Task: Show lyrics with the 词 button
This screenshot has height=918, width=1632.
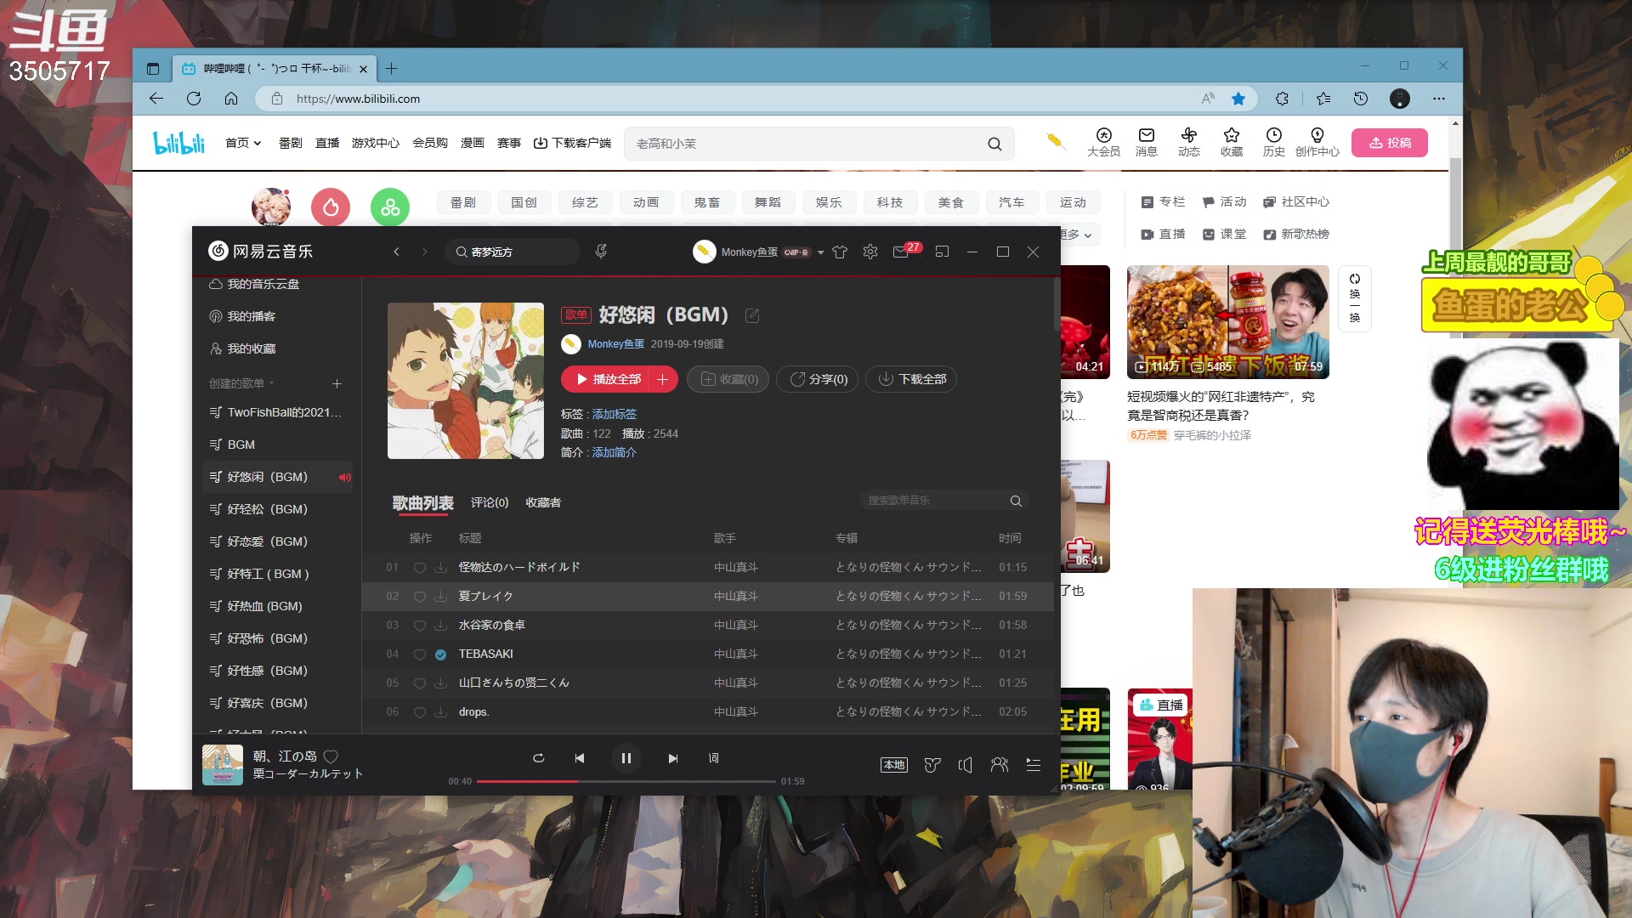Action: 714,757
